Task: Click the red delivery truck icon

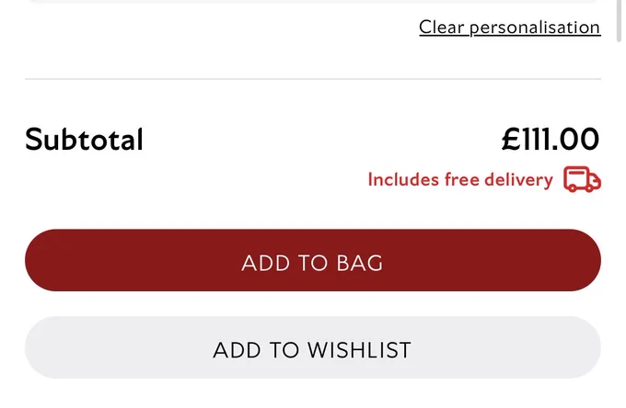Action: coord(582,179)
